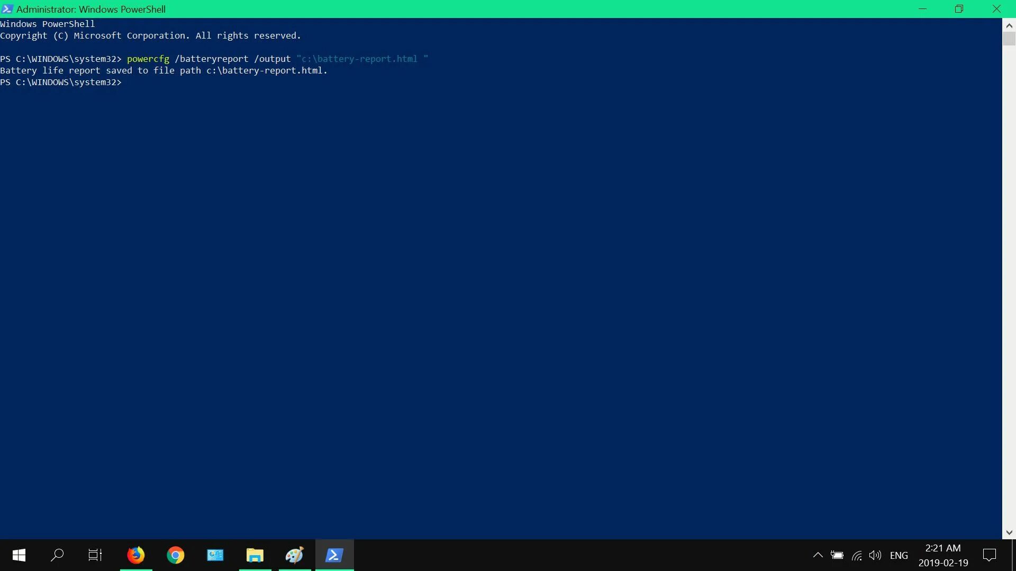Viewport: 1016px width, 571px height.
Task: Open battery status tray icon
Action: click(837, 555)
